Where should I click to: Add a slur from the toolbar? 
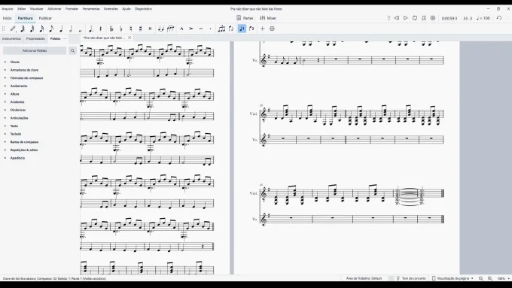pos(170,29)
